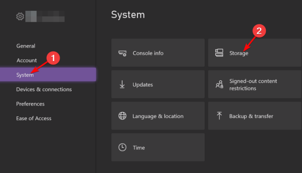Click the Storage drive icon
The height and width of the screenshot is (173, 302).
tap(219, 53)
